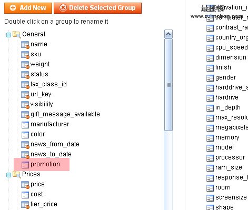The height and width of the screenshot is (210, 248).
Task: Click the cpu_speed unassigned attribute icon
Action: 210,48
